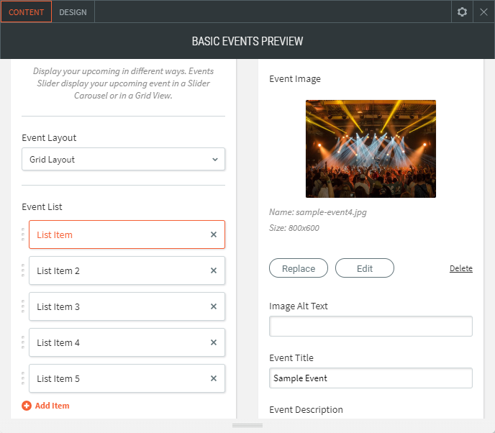Screen dimensions: 495x433
Task: Click the Event Title input field
Action: [x=371, y=378]
